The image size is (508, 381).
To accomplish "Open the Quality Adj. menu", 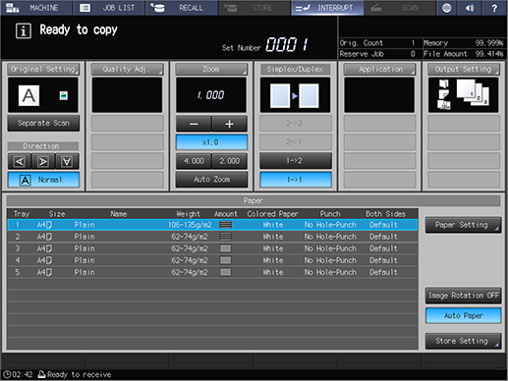I will (128, 69).
